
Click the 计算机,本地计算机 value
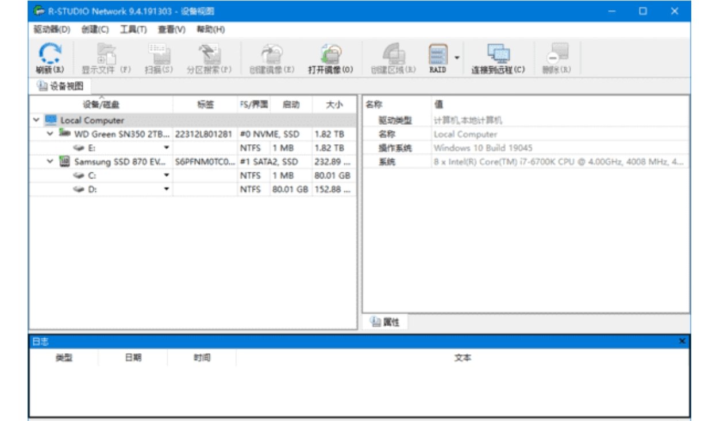tap(468, 120)
